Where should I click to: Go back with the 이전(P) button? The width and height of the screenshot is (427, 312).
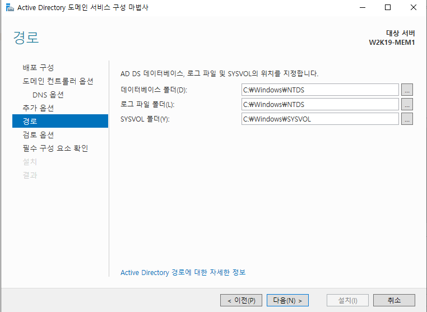tap(241, 300)
